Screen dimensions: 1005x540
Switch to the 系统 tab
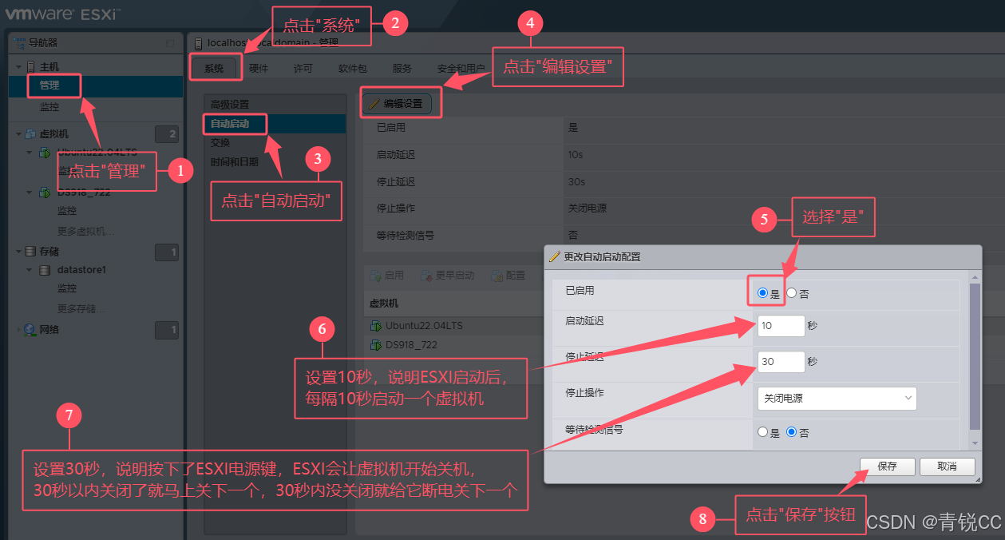tap(215, 69)
